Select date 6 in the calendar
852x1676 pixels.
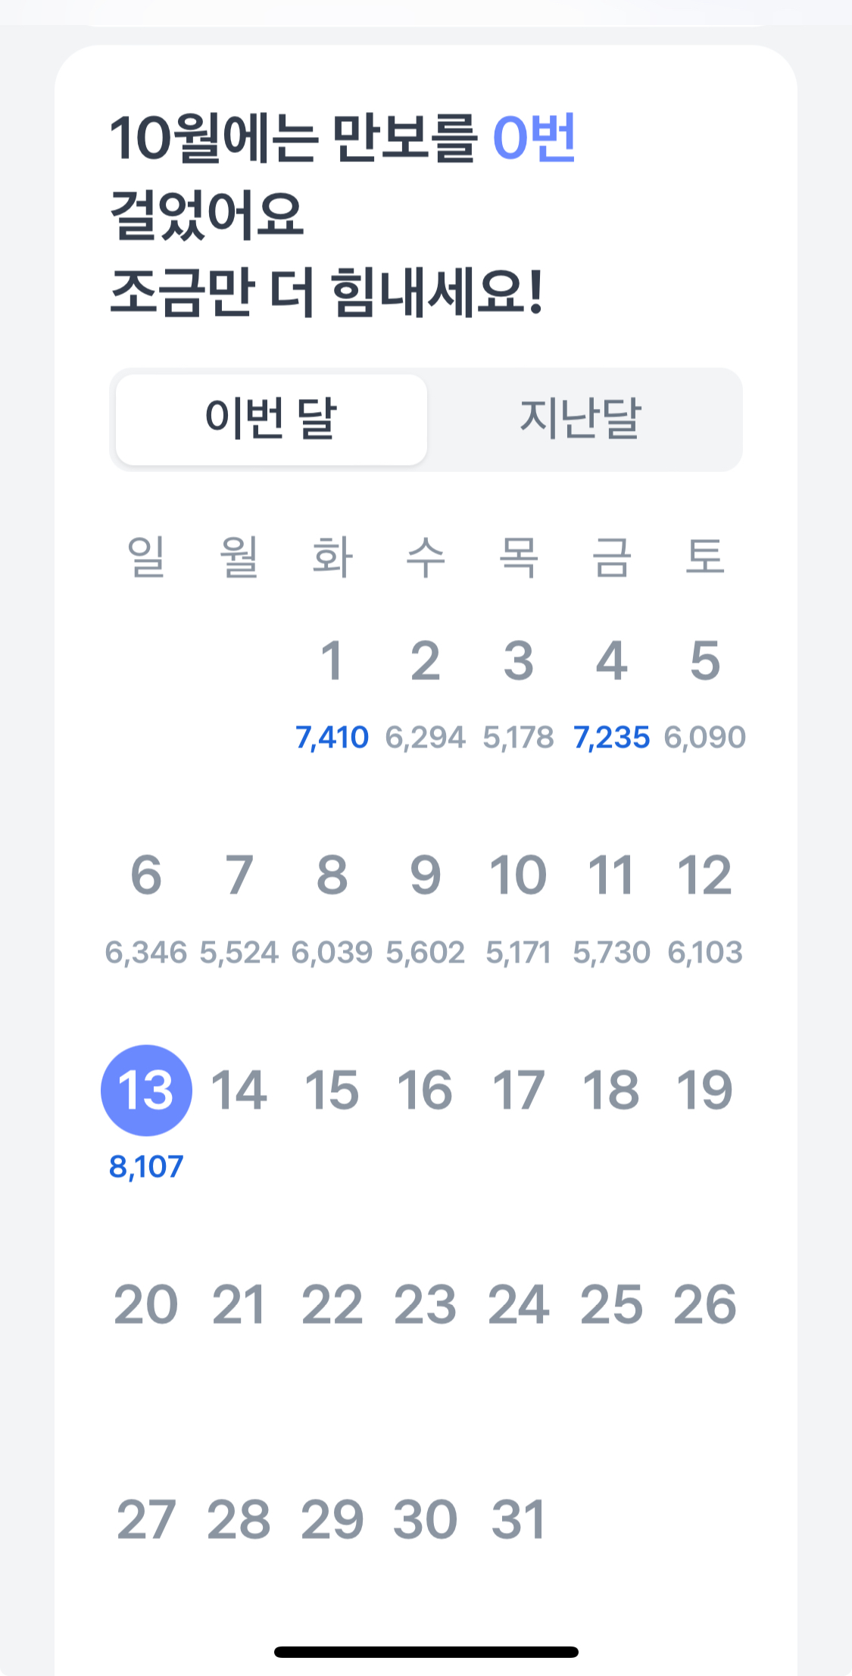pyautogui.click(x=146, y=875)
